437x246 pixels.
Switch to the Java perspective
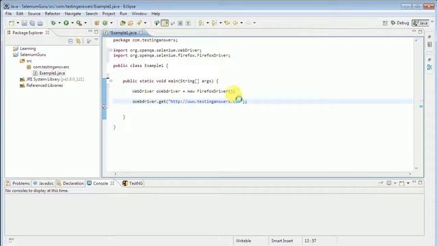pyautogui.click(x=421, y=23)
